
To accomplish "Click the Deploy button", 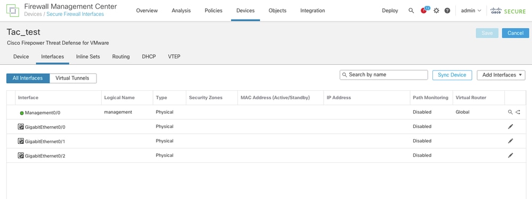I will 390,11.
